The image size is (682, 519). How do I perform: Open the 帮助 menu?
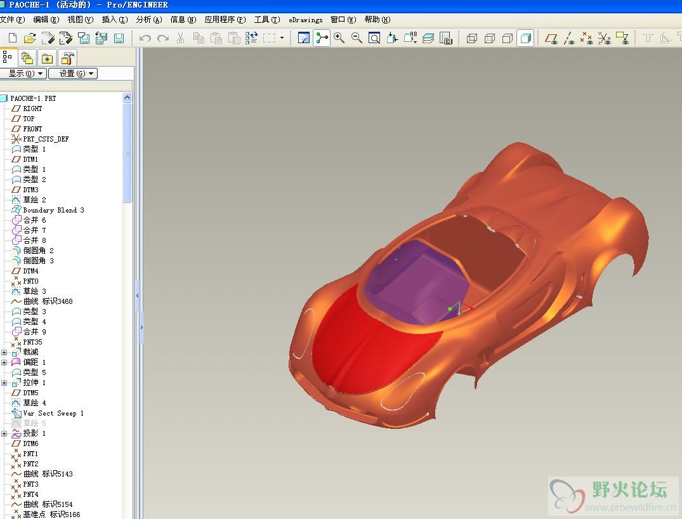[377, 20]
